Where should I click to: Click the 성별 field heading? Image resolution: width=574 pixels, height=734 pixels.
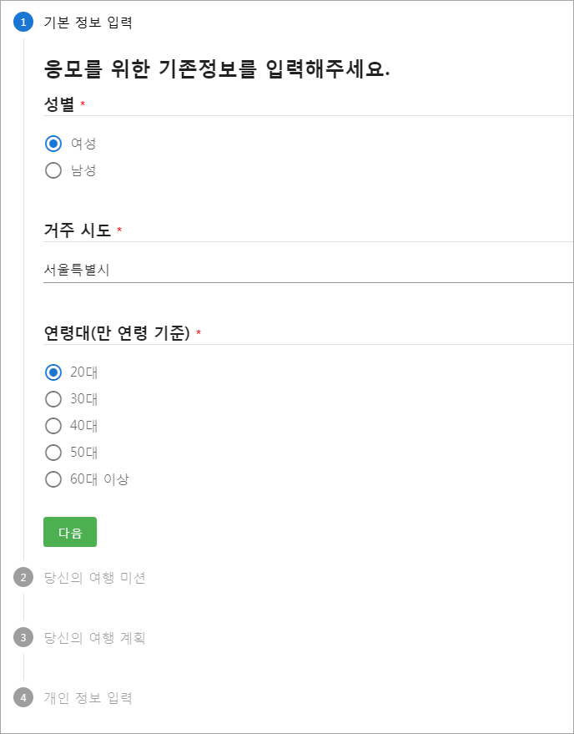point(59,104)
